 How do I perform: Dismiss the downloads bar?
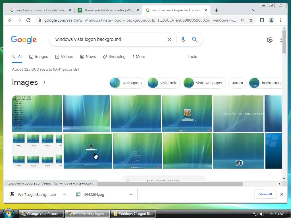pyautogui.click(x=282, y=194)
